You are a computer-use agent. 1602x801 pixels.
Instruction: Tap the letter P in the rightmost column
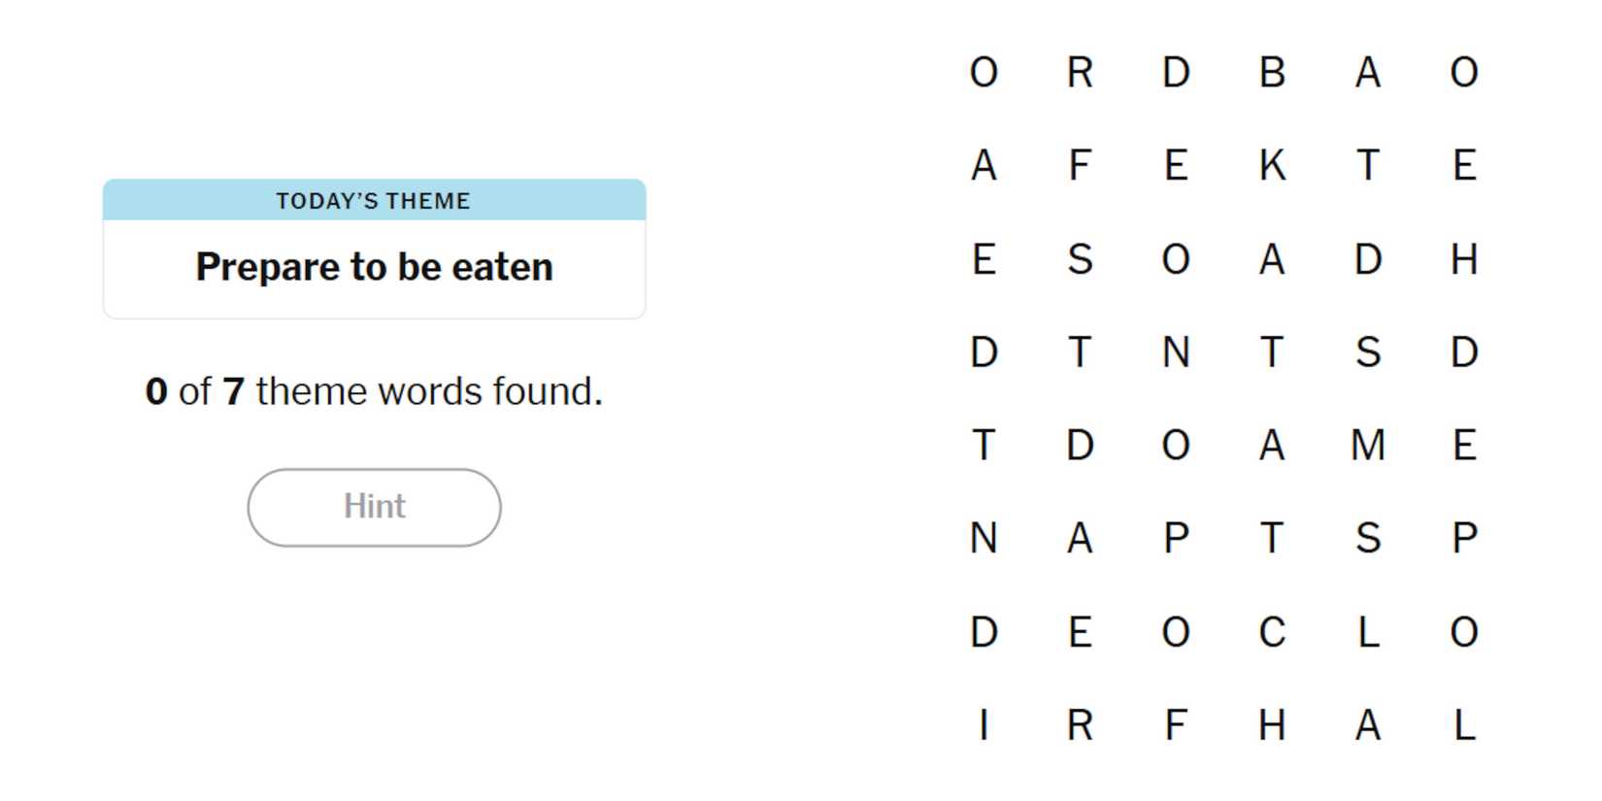coord(1464,539)
